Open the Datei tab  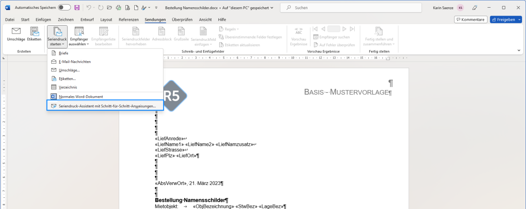click(x=10, y=20)
